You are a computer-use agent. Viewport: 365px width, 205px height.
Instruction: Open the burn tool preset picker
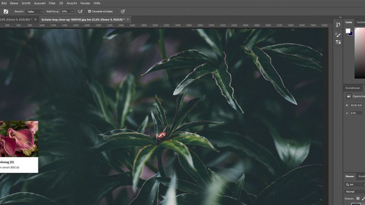coord(7,11)
